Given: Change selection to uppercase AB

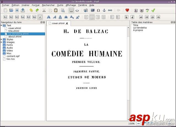Looking at the screenshot, I should point(147,17).
